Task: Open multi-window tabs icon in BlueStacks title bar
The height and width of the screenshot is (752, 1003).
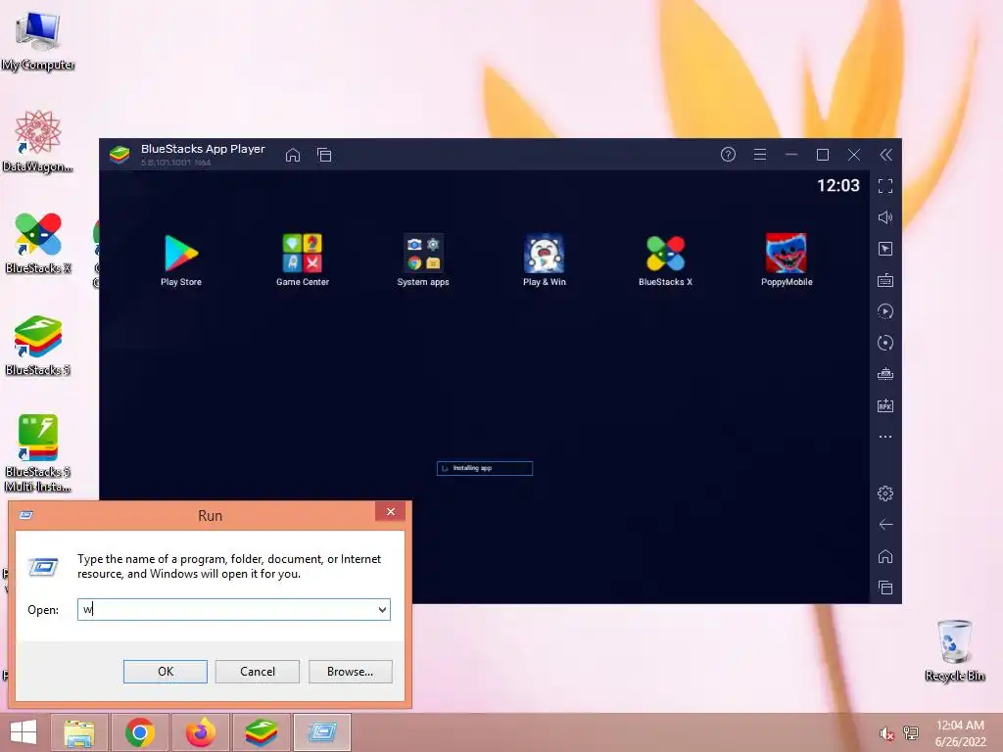Action: (x=324, y=155)
